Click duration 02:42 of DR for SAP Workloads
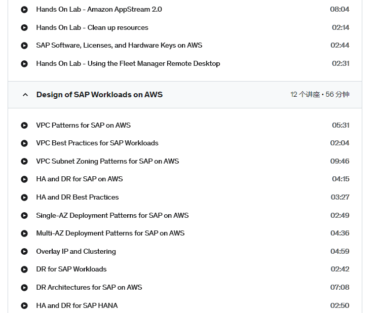 (340, 269)
